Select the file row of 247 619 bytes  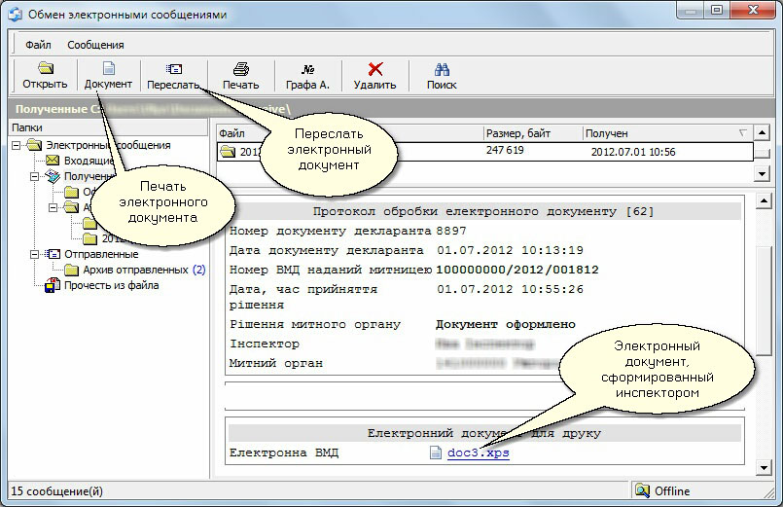pyautogui.click(x=485, y=152)
